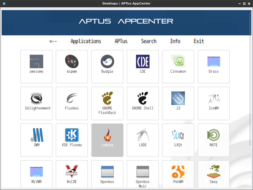Click the highlighted Lumina flame icon
Image resolution: width=253 pixels, height=190 pixels.
click(107, 135)
